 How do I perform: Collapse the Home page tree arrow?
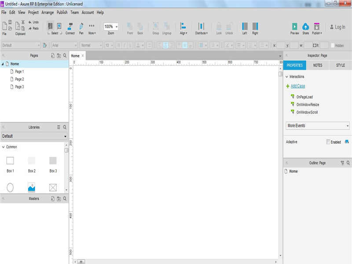[x=3, y=64]
